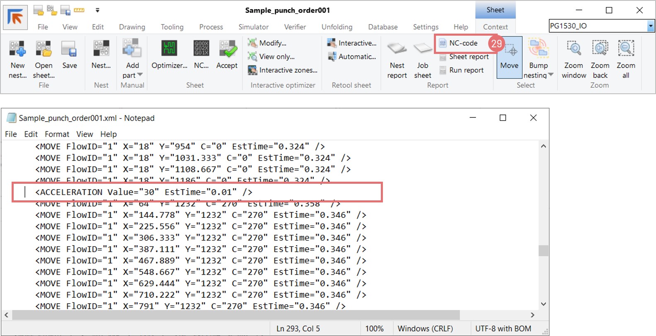Image resolution: width=656 pixels, height=336 pixels.
Task: Click the Notepad vertical scrollbar thumb
Action: point(543,251)
